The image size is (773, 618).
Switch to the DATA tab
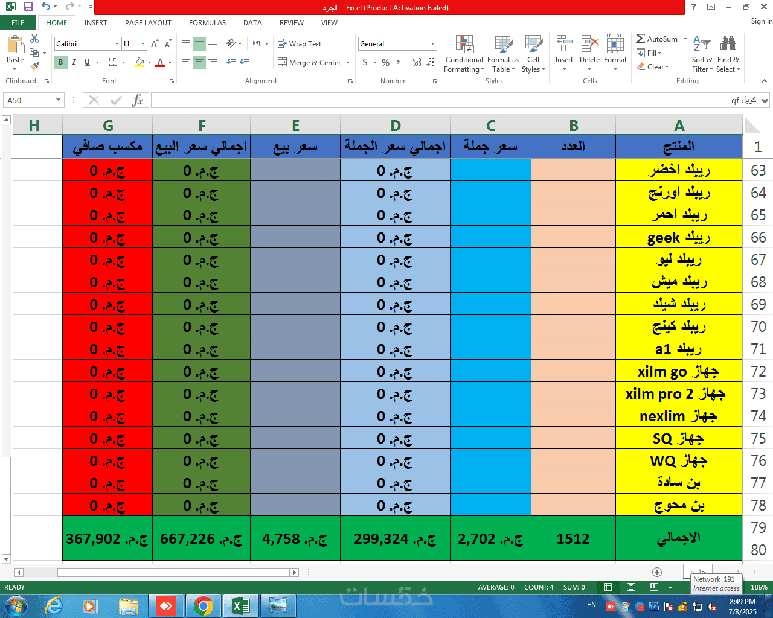[252, 23]
